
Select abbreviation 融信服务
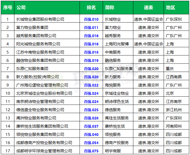point(113,61)
